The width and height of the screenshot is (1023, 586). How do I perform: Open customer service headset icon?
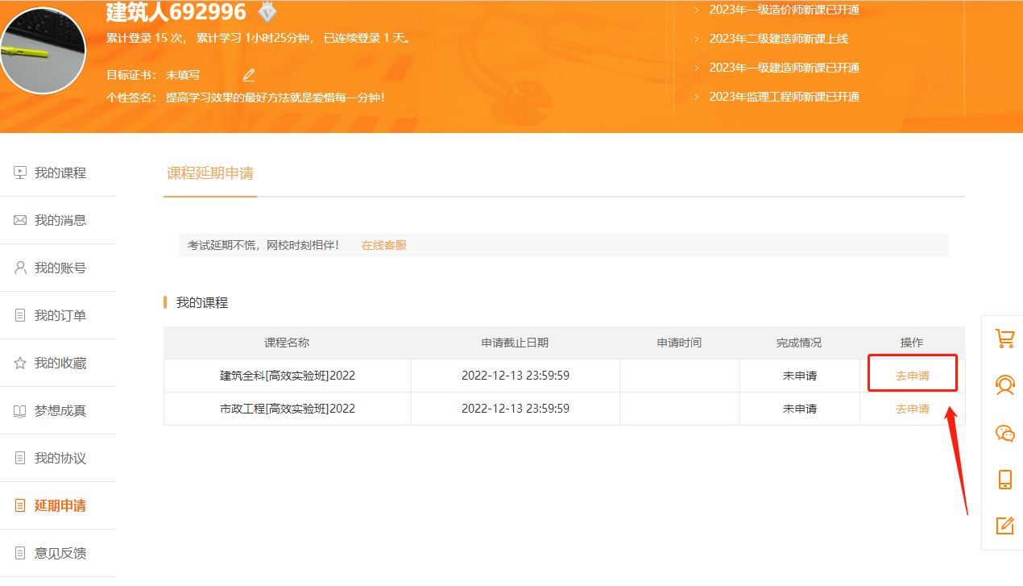pos(1004,385)
